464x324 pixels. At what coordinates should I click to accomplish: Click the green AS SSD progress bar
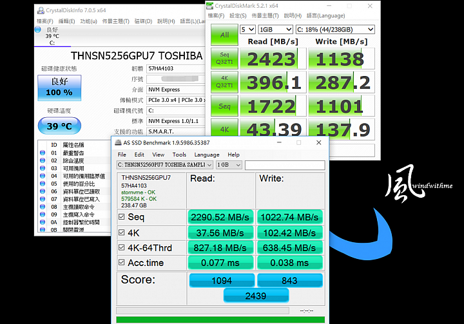(x=220, y=320)
